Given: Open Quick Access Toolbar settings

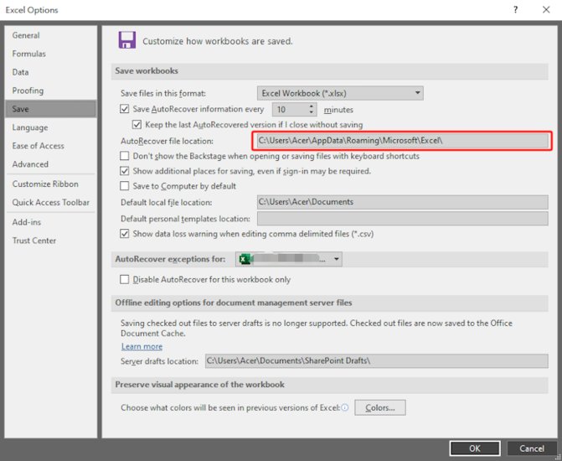Looking at the screenshot, I should coord(51,202).
